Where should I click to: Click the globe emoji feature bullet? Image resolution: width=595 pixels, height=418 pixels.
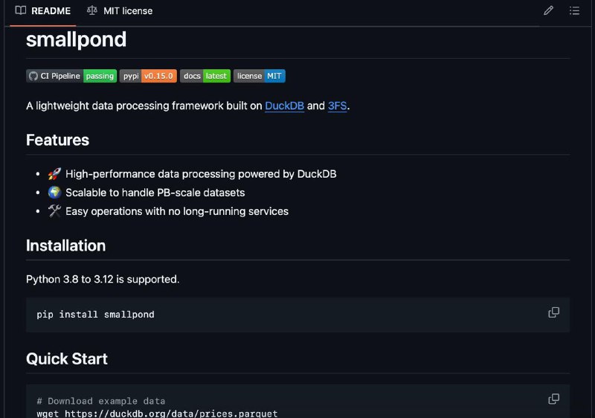pos(54,193)
